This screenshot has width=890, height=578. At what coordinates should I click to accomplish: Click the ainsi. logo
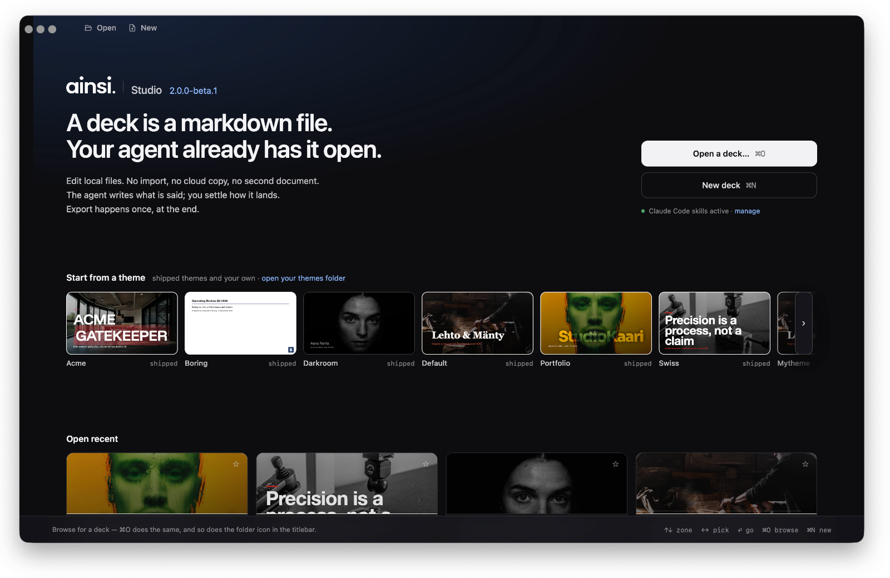point(91,86)
